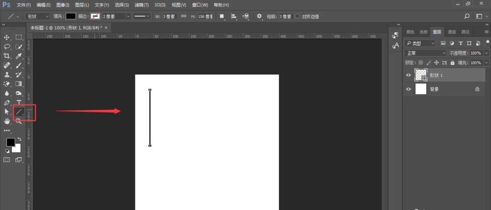
Task: Open the gear settings in options bar
Action: (259, 16)
